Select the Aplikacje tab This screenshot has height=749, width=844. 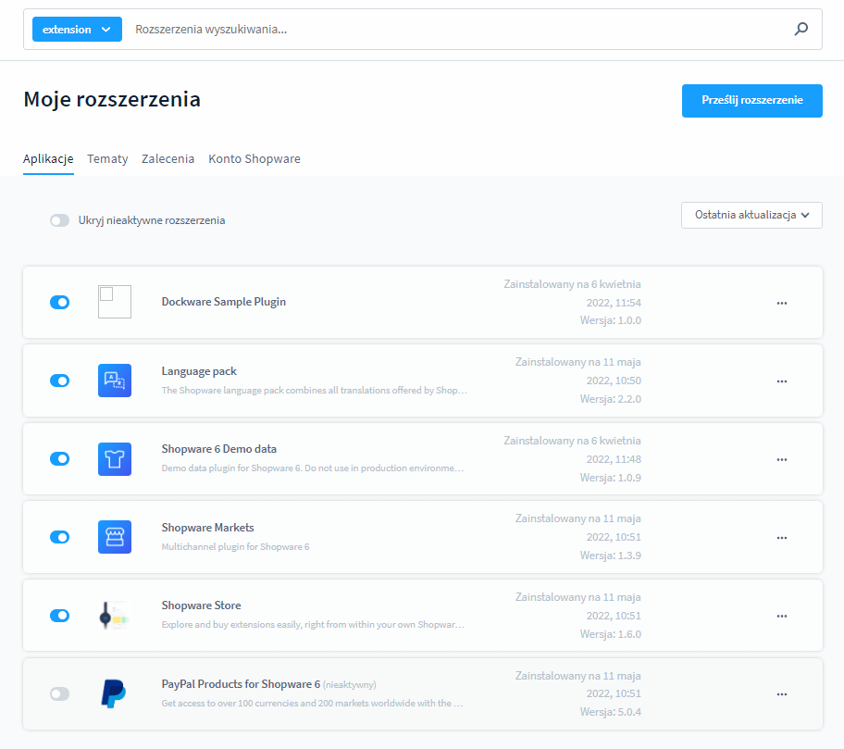[48, 159]
